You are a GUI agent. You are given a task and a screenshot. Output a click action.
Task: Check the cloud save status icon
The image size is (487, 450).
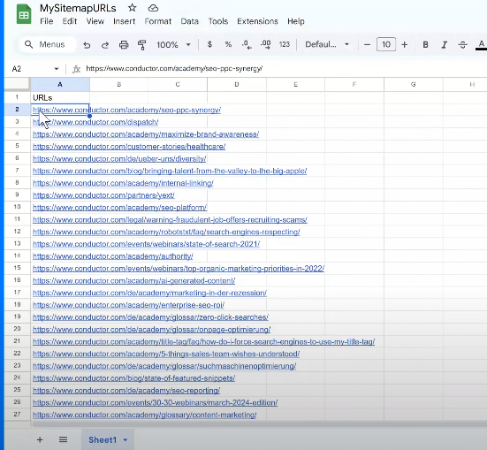point(153,8)
